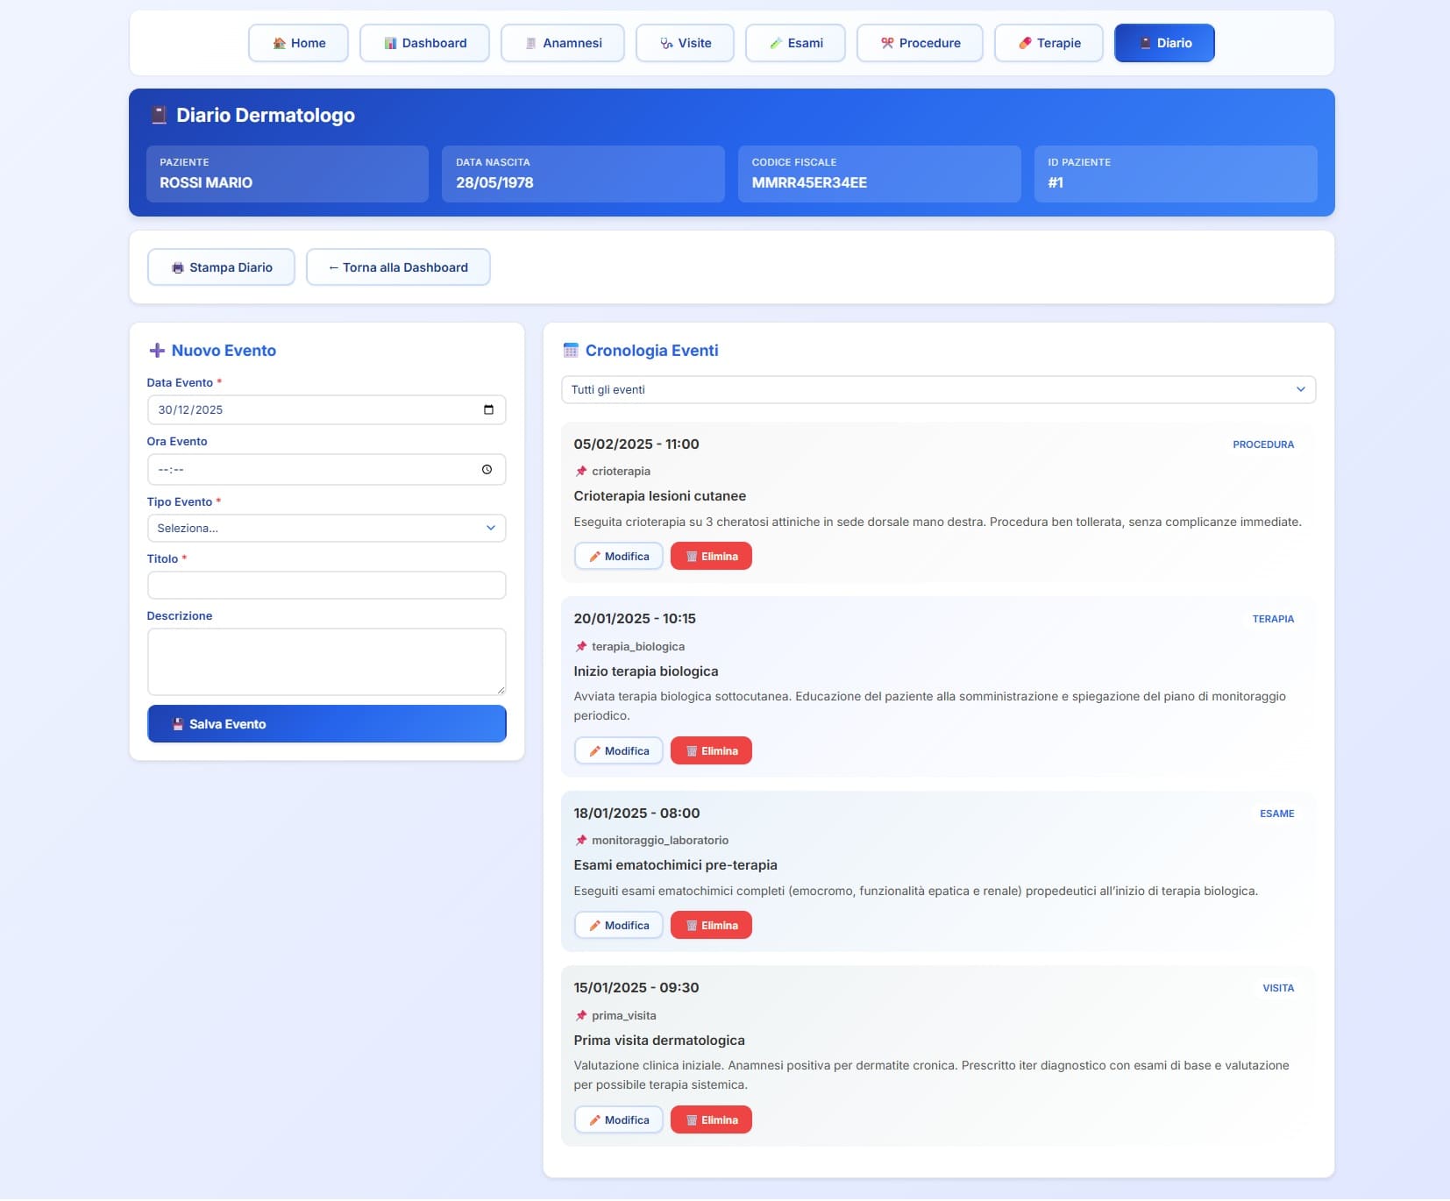This screenshot has height=1201, width=1450.
Task: Click Torna alla Dashboard button
Action: click(398, 267)
